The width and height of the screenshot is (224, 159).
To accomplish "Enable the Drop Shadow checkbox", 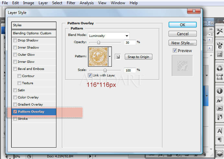I will tap(15, 40).
